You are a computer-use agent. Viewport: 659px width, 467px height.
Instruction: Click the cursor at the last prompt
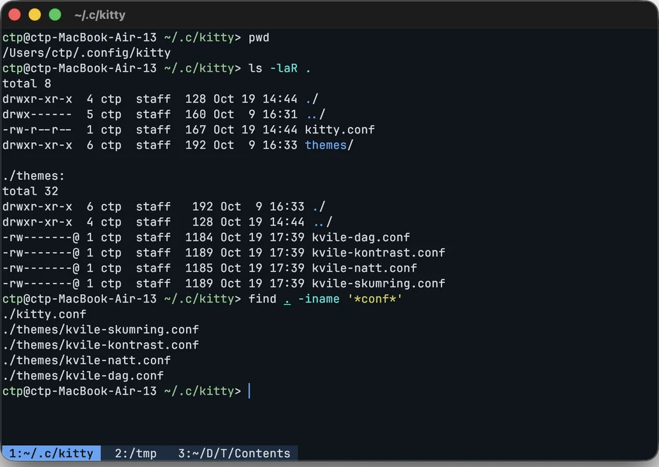pyautogui.click(x=249, y=391)
